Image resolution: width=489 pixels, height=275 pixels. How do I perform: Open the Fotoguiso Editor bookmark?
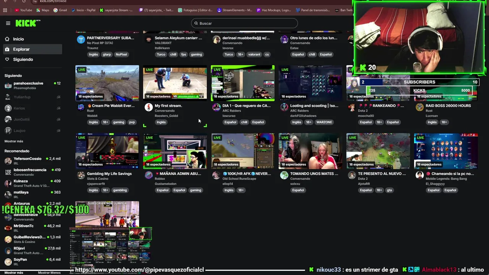click(196, 10)
